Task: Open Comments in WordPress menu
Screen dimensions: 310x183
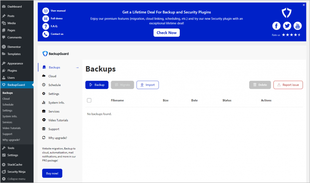Action: pos(17,37)
